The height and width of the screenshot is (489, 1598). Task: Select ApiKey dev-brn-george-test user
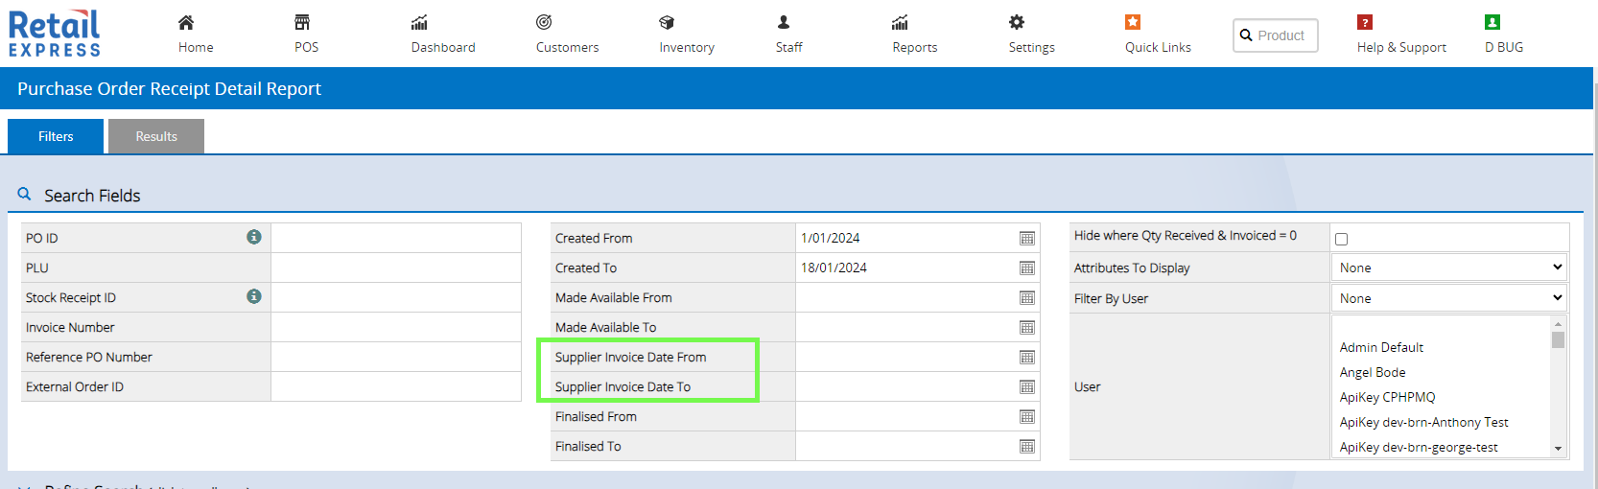[x=1419, y=447]
